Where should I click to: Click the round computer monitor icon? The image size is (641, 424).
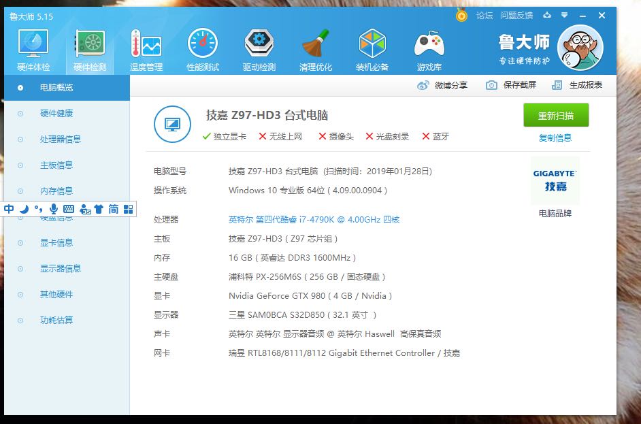(172, 124)
